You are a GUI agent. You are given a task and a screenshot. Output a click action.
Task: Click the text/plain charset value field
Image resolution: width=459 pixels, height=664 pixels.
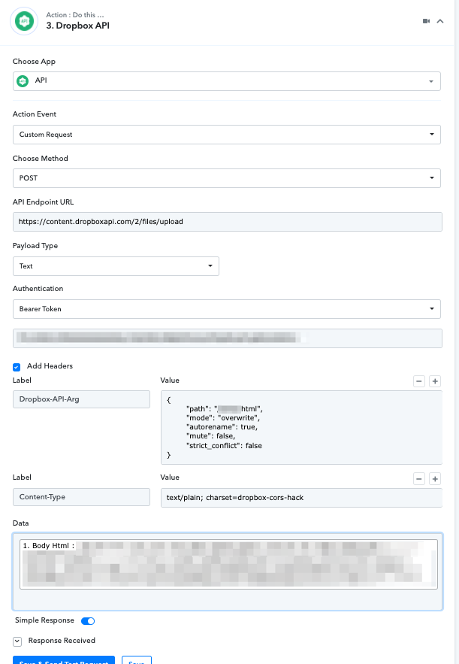(x=301, y=498)
